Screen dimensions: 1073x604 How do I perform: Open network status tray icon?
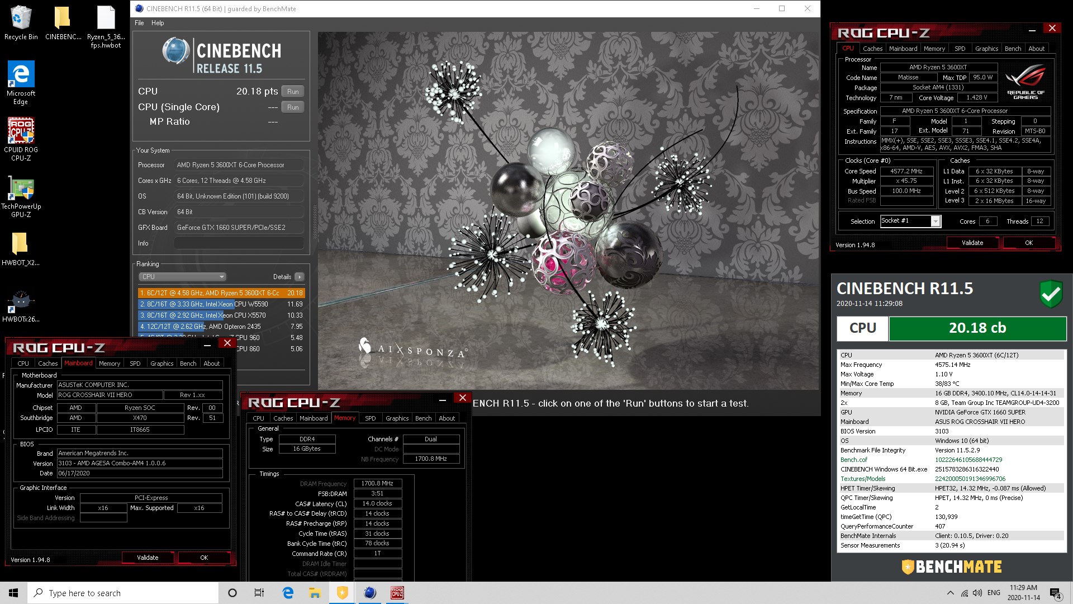[965, 593]
